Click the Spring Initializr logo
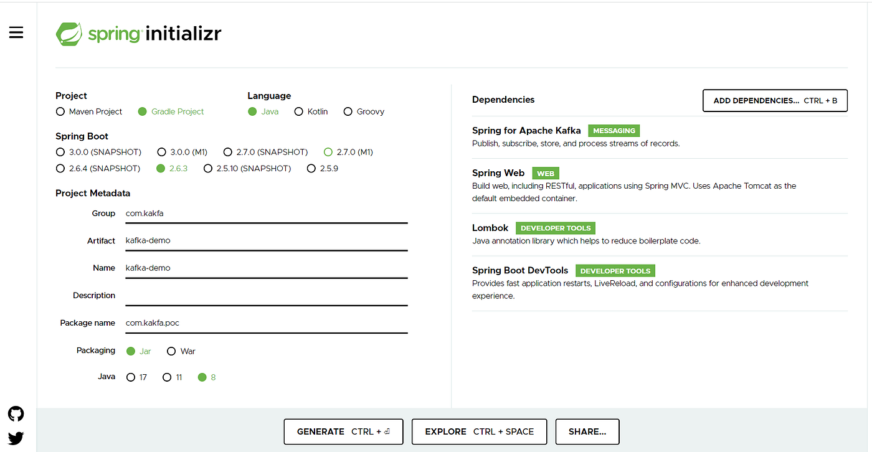 (138, 34)
